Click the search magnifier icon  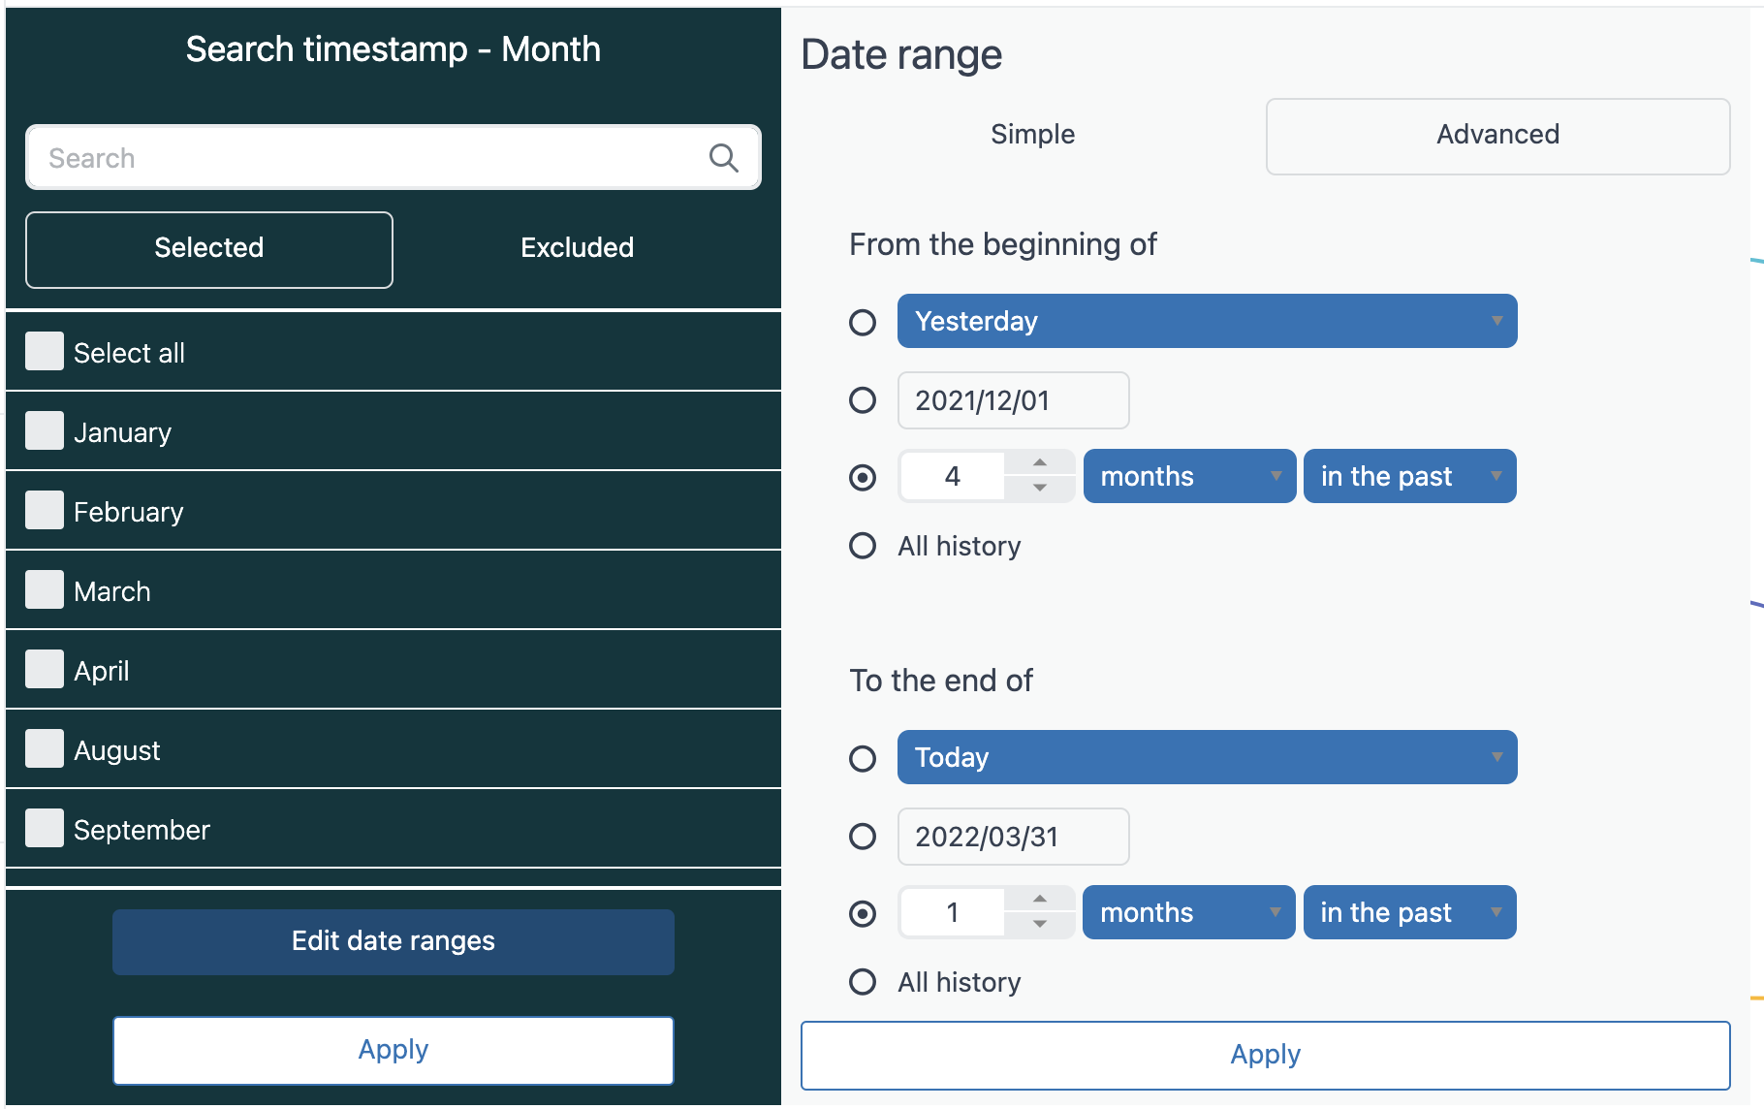point(723,158)
